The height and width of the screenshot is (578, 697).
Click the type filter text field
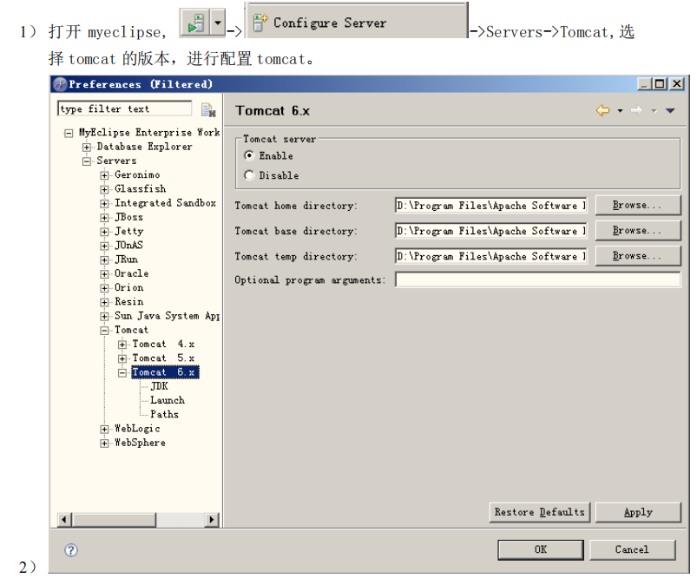click(x=124, y=108)
